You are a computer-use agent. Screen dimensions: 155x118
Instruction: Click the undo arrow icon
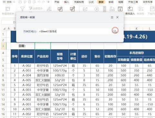(39, 2)
